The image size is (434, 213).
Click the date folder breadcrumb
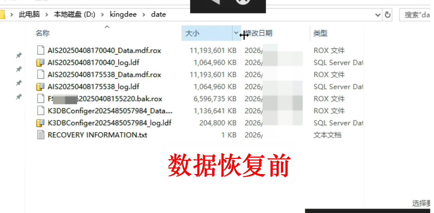tap(158, 15)
